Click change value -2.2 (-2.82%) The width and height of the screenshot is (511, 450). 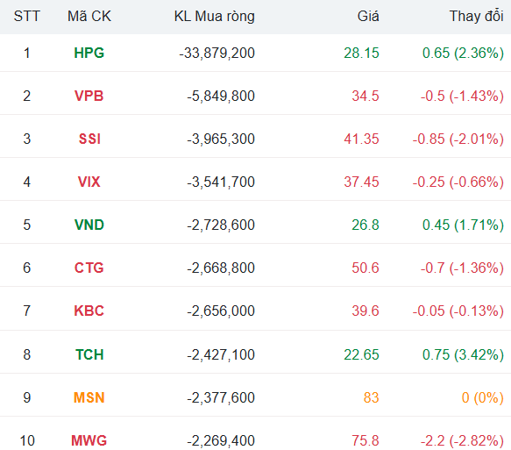(462, 440)
